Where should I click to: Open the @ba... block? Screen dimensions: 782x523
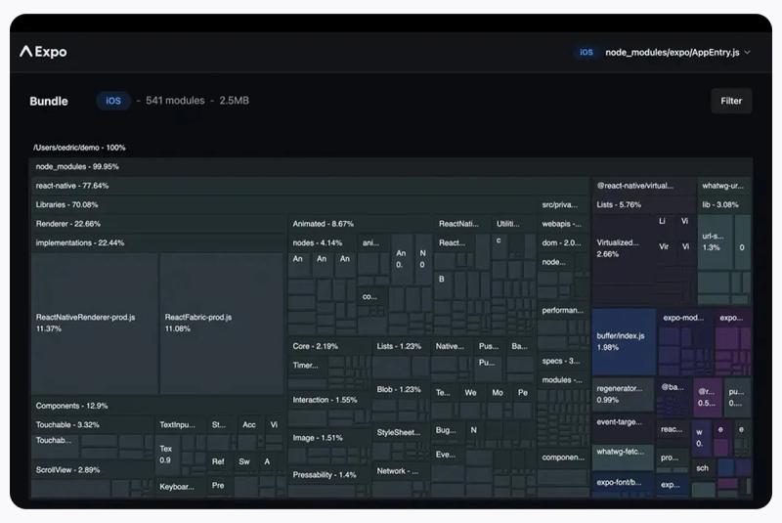[x=673, y=387]
